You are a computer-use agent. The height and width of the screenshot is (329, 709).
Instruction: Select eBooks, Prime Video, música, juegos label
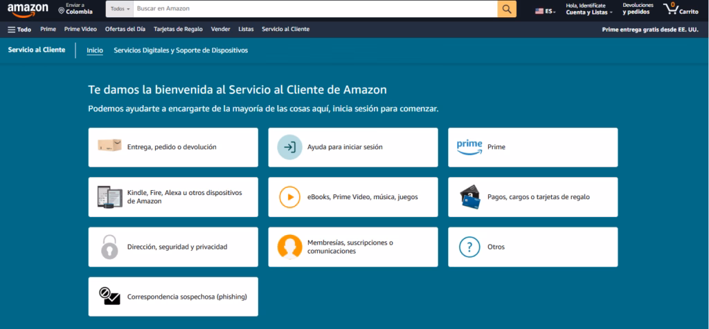coord(363,197)
